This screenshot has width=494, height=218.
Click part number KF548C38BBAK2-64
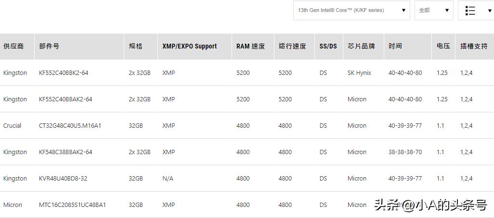pos(65,152)
